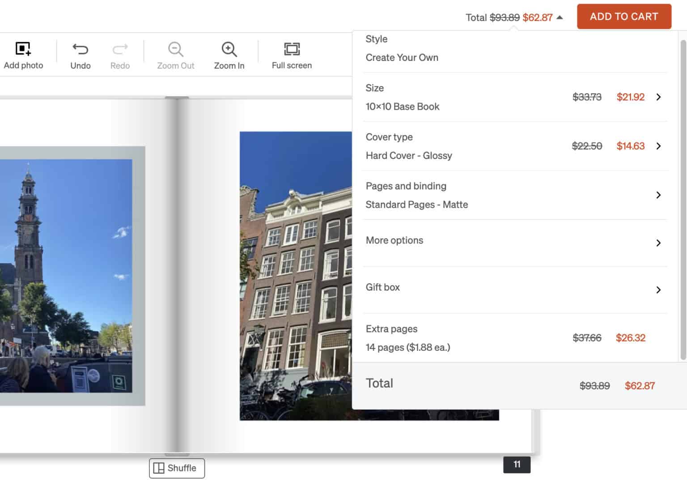687x495 pixels.
Task: Click the 'Hard Cover - Glossy' text
Action: pyautogui.click(x=409, y=156)
